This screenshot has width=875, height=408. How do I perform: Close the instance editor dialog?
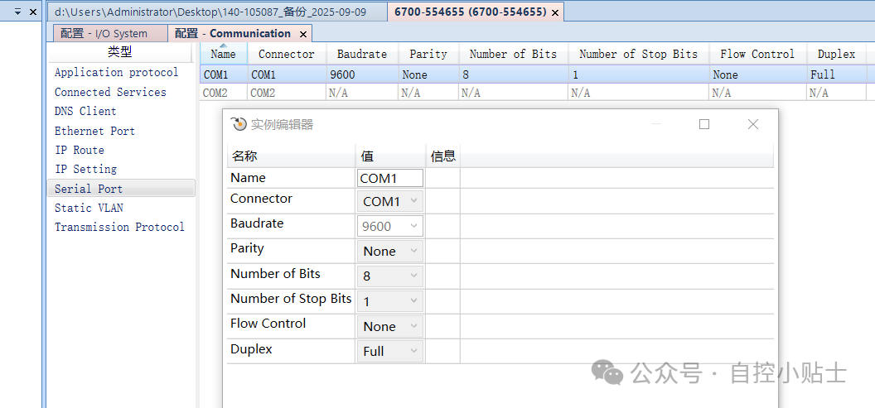click(x=753, y=124)
